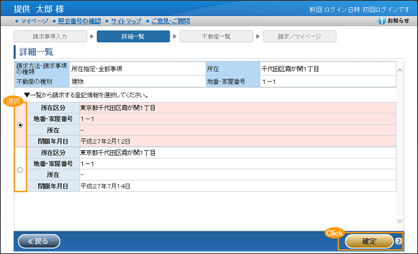The height and width of the screenshot is (254, 418).
Task: Open help question mark icon beside 確定
Action: point(399,241)
